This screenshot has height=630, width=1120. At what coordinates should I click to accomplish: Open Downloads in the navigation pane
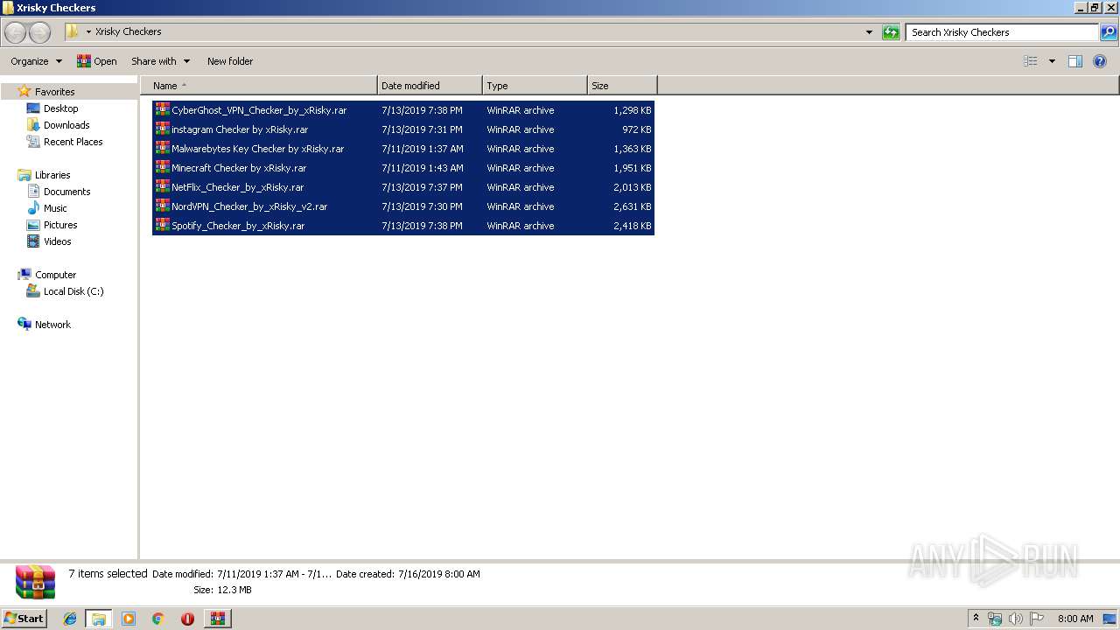point(66,125)
